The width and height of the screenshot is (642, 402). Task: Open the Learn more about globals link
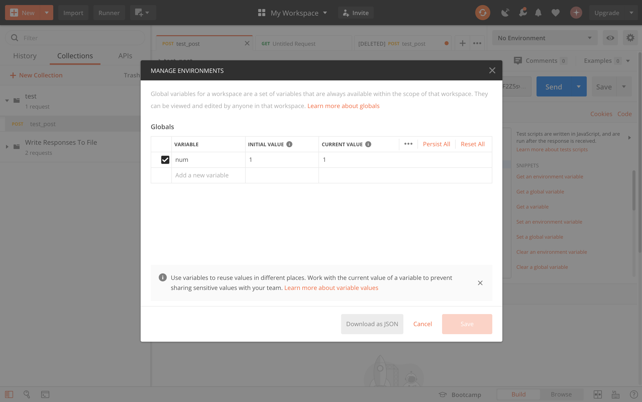point(343,106)
